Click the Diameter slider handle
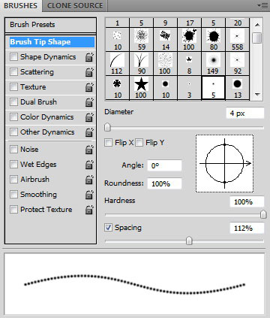The height and width of the screenshot is (318, 270). pos(107,127)
